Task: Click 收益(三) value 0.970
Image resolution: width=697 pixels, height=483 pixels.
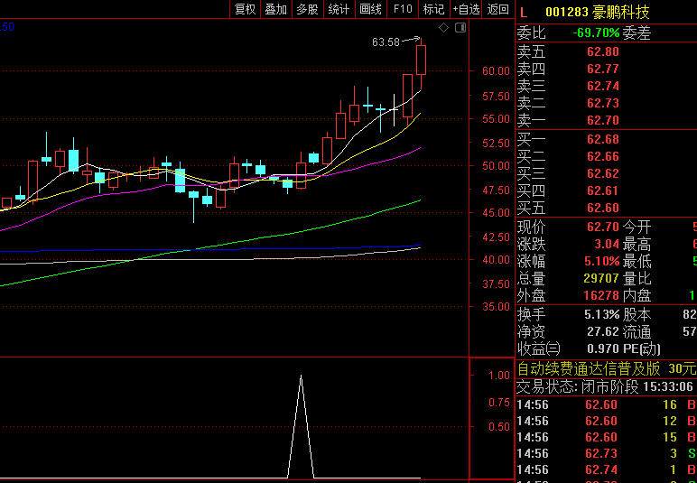Action: tap(603, 349)
